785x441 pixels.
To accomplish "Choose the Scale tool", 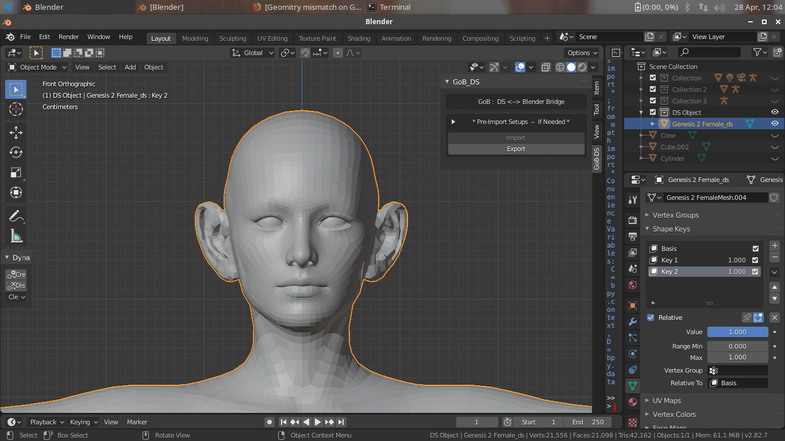I will tap(16, 172).
